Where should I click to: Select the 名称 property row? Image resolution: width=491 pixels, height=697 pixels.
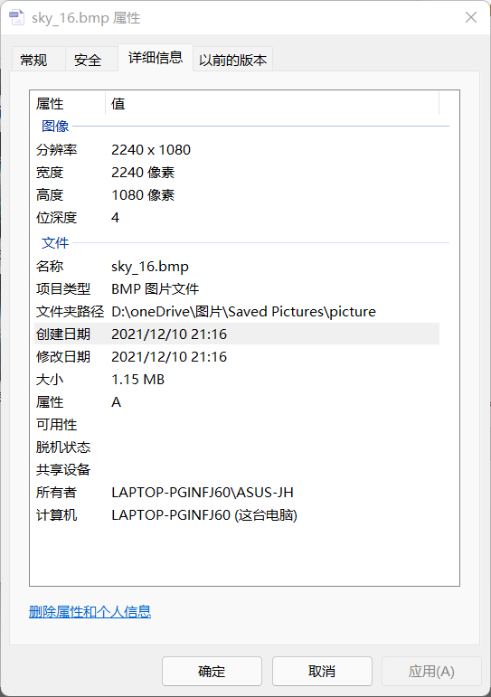click(x=237, y=267)
